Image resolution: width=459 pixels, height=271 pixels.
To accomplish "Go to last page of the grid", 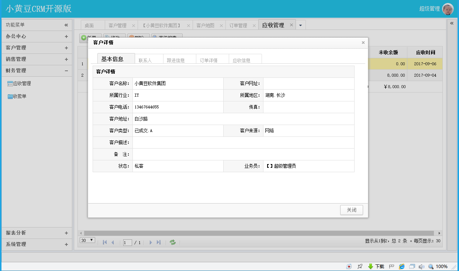I will pos(159,242).
